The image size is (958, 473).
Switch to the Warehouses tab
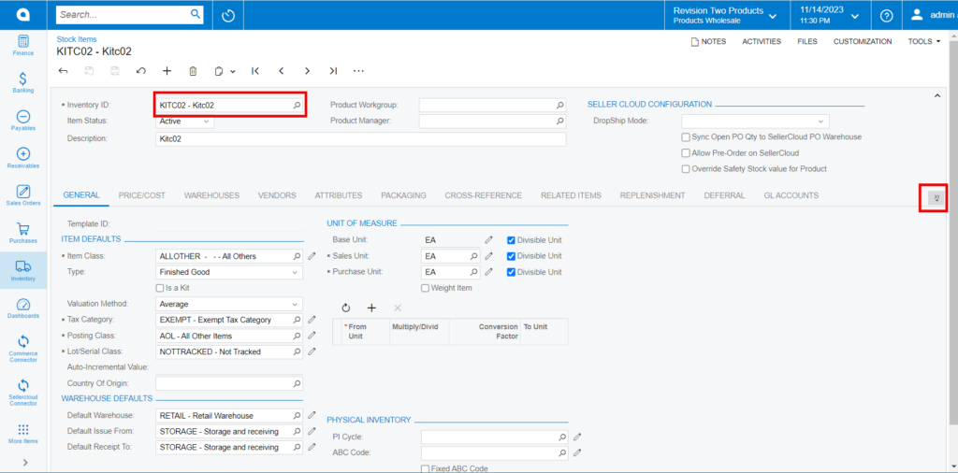[211, 195]
